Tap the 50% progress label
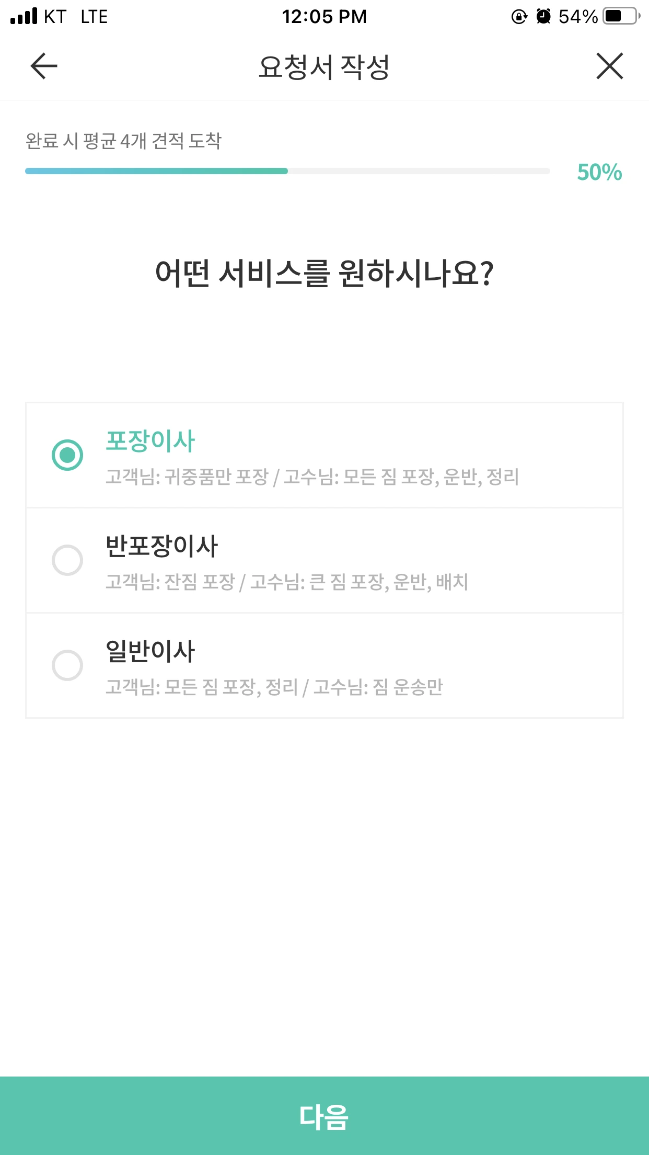The image size is (649, 1155). [x=599, y=172]
